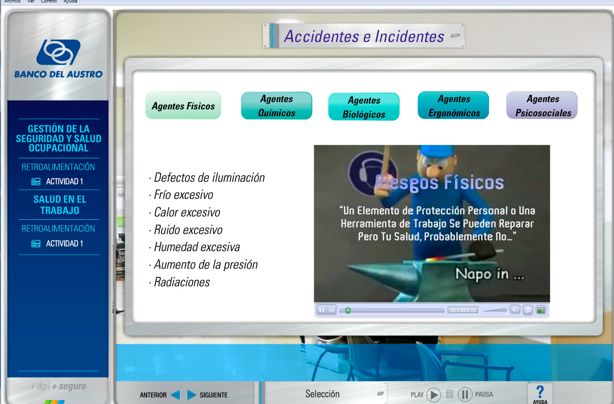
Task: Select the Agentes Físicos tab
Action: [183, 106]
